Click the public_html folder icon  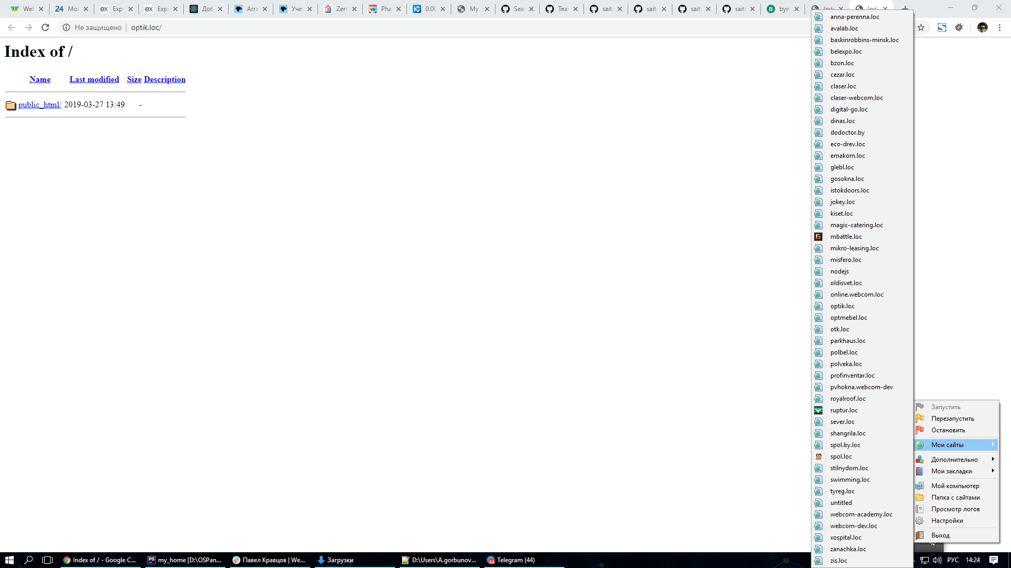click(11, 105)
